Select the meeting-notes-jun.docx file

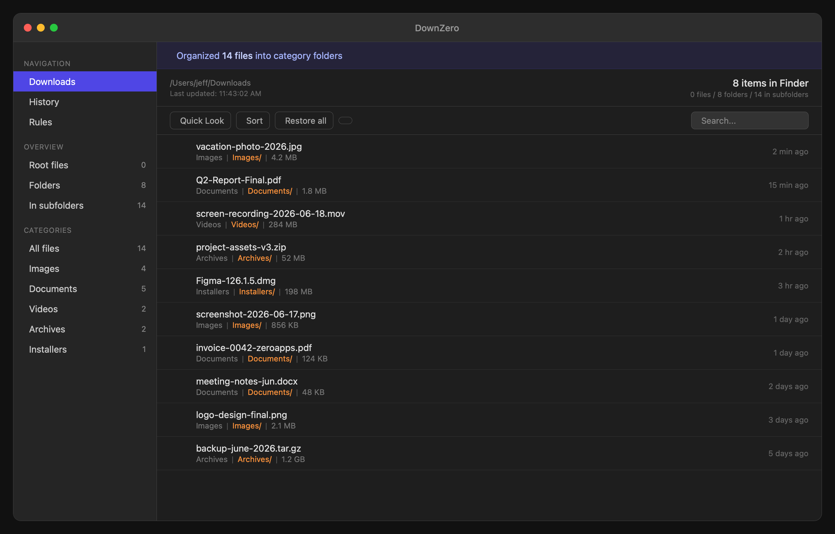489,386
